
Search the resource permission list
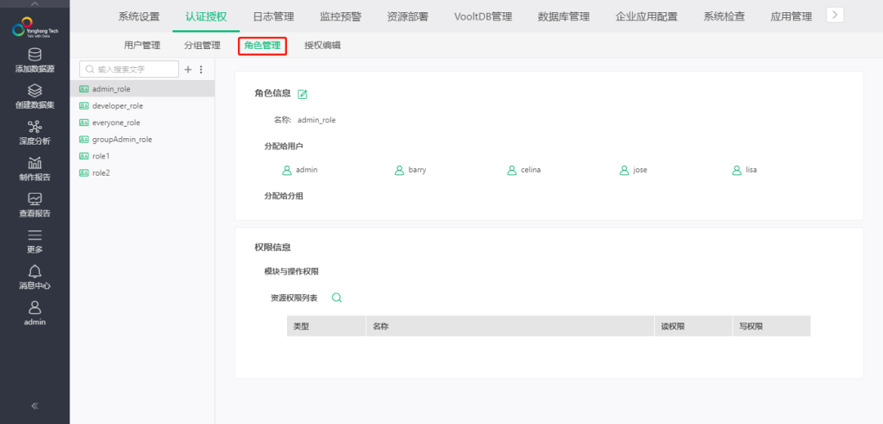pyautogui.click(x=337, y=297)
